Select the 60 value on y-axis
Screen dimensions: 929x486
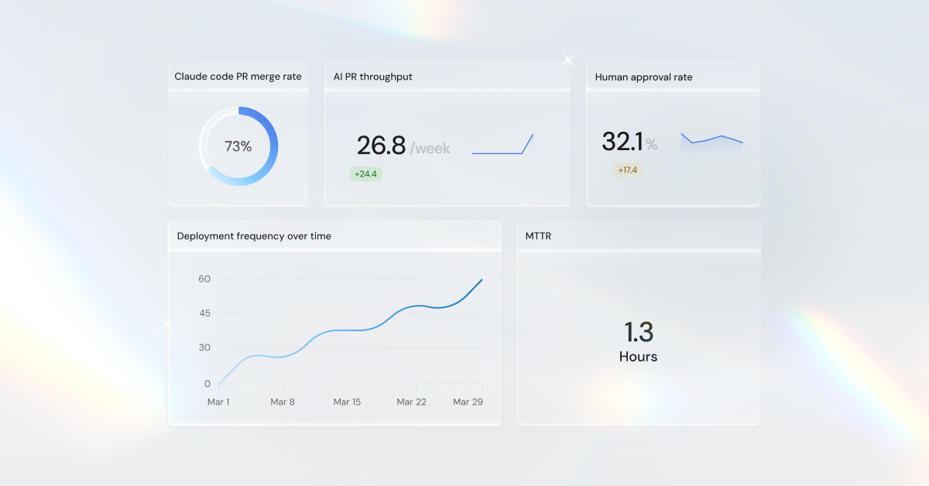click(204, 279)
